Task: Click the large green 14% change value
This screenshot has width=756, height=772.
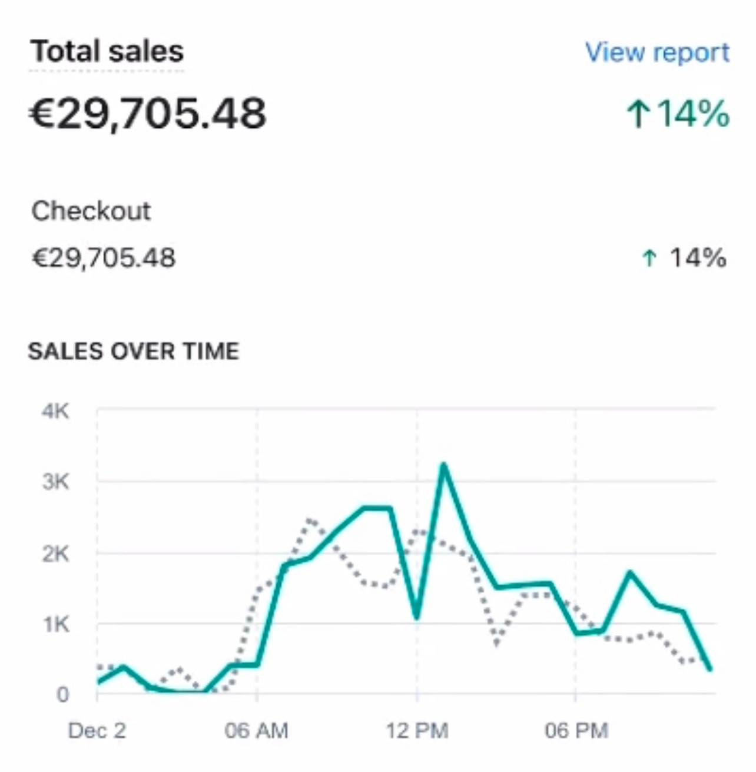Action: tap(693, 113)
